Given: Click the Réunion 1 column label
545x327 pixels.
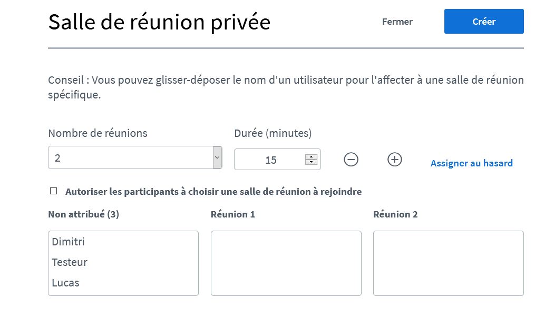Looking at the screenshot, I should pyautogui.click(x=233, y=214).
